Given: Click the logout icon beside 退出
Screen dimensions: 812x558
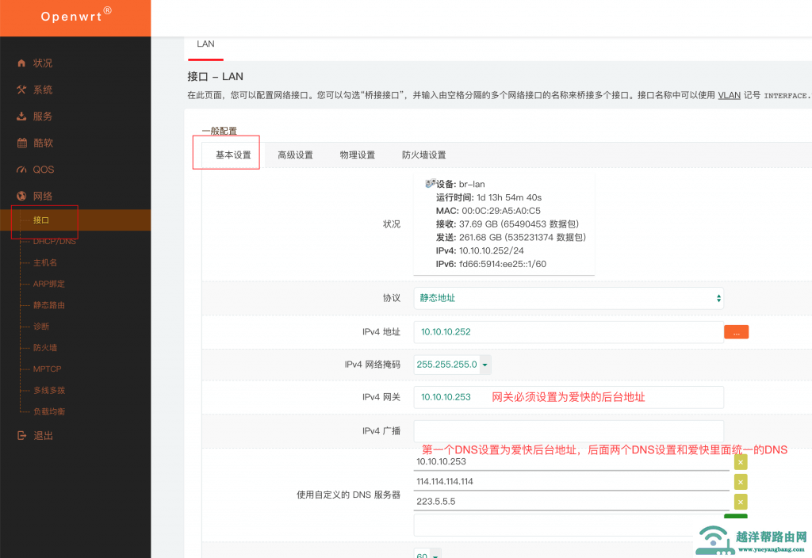Looking at the screenshot, I should 21,435.
